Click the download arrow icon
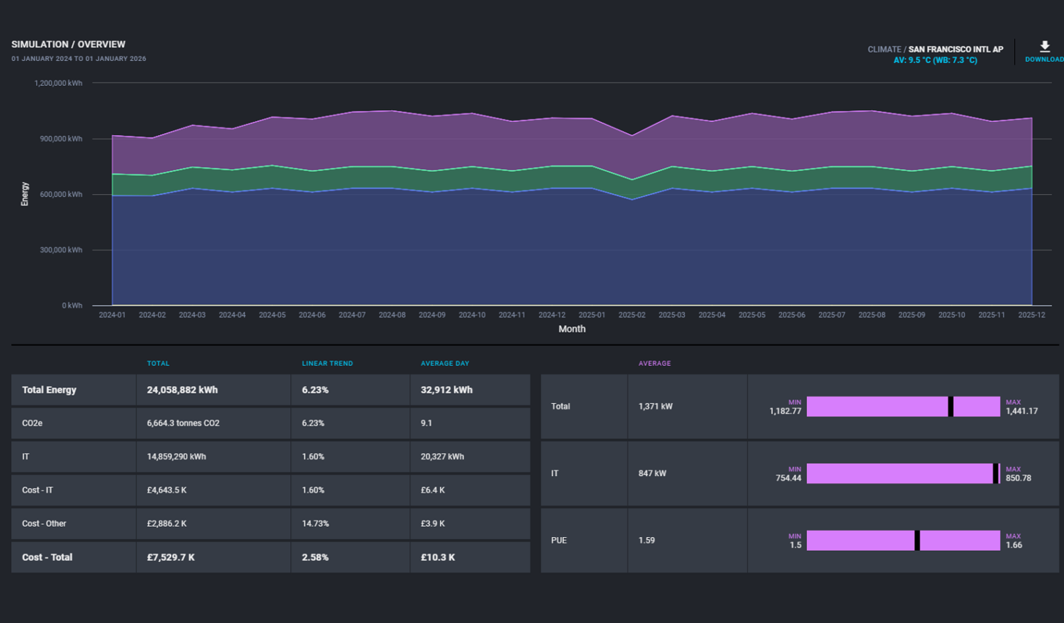Screen dimensions: 1064x623 (x=1045, y=46)
